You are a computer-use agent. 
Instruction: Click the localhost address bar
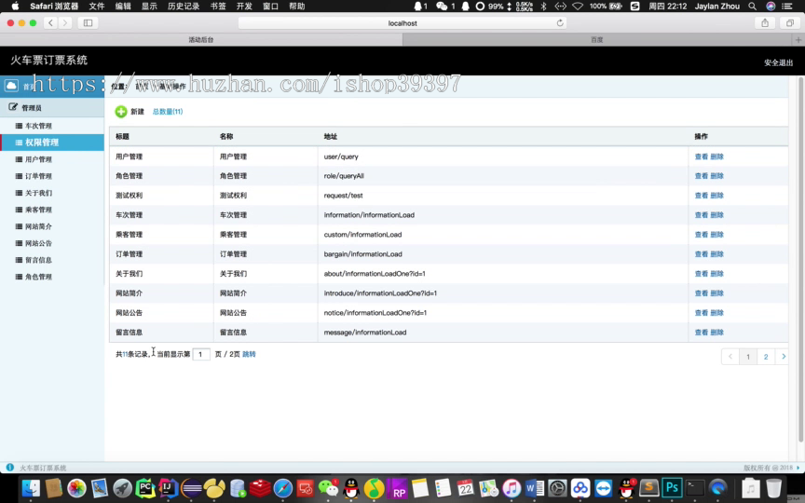pos(402,22)
